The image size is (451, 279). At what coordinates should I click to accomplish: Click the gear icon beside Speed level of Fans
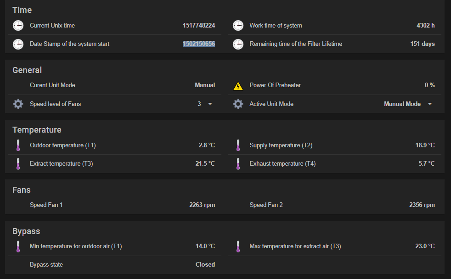(x=18, y=104)
